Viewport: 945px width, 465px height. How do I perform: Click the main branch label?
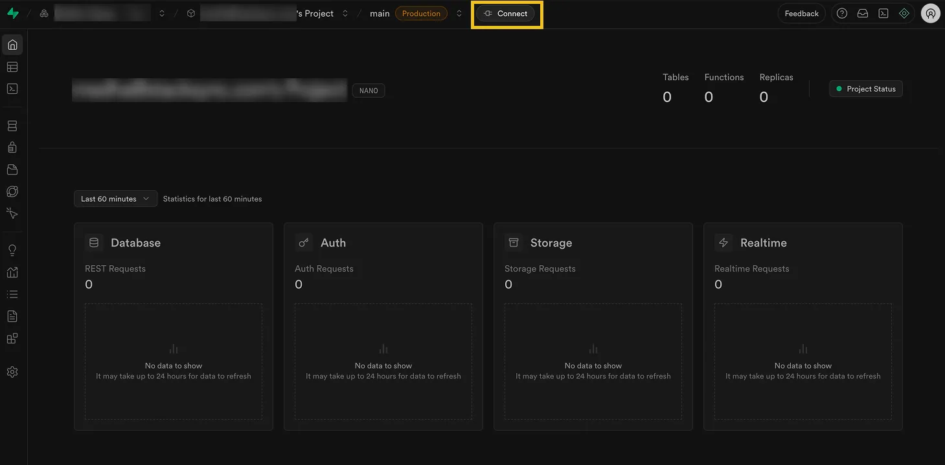380,14
